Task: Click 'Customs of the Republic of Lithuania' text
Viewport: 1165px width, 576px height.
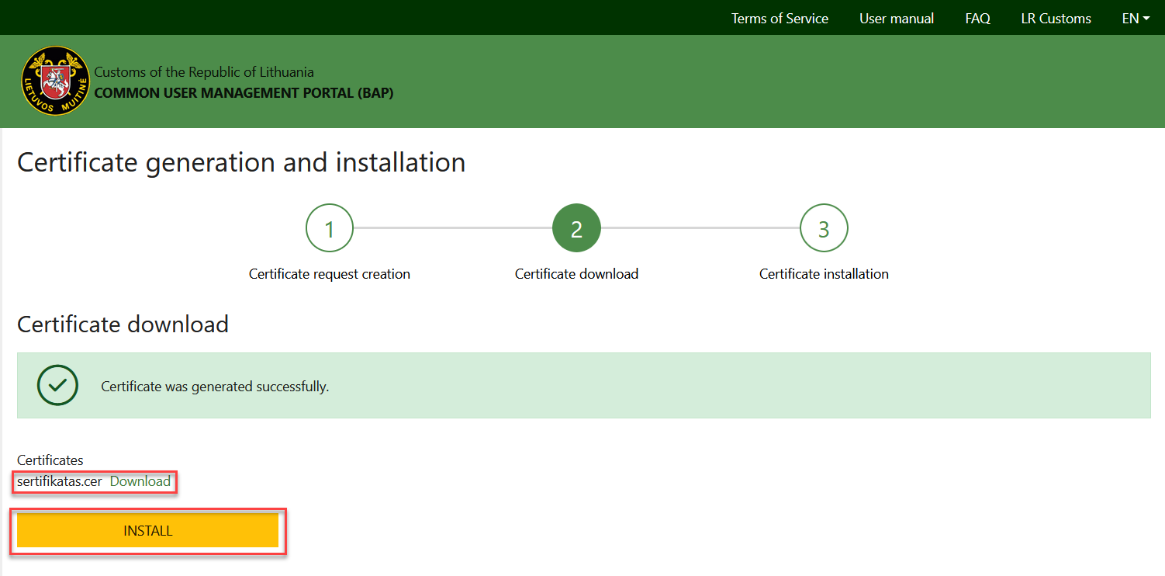Action: click(x=204, y=72)
